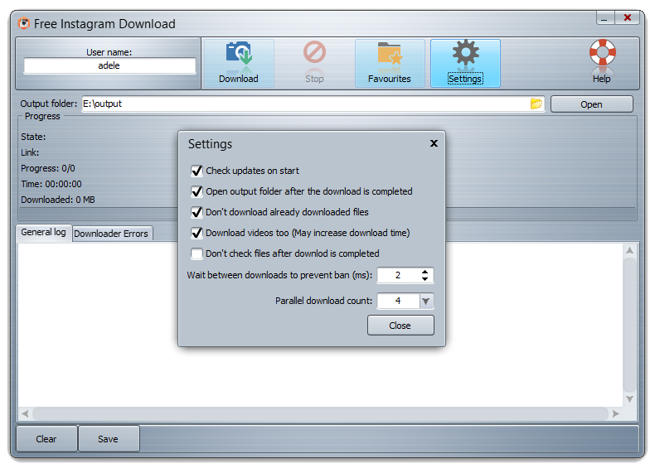Viewport: 655px width, 468px height.
Task: Click the Download camera icon
Action: coord(239,53)
